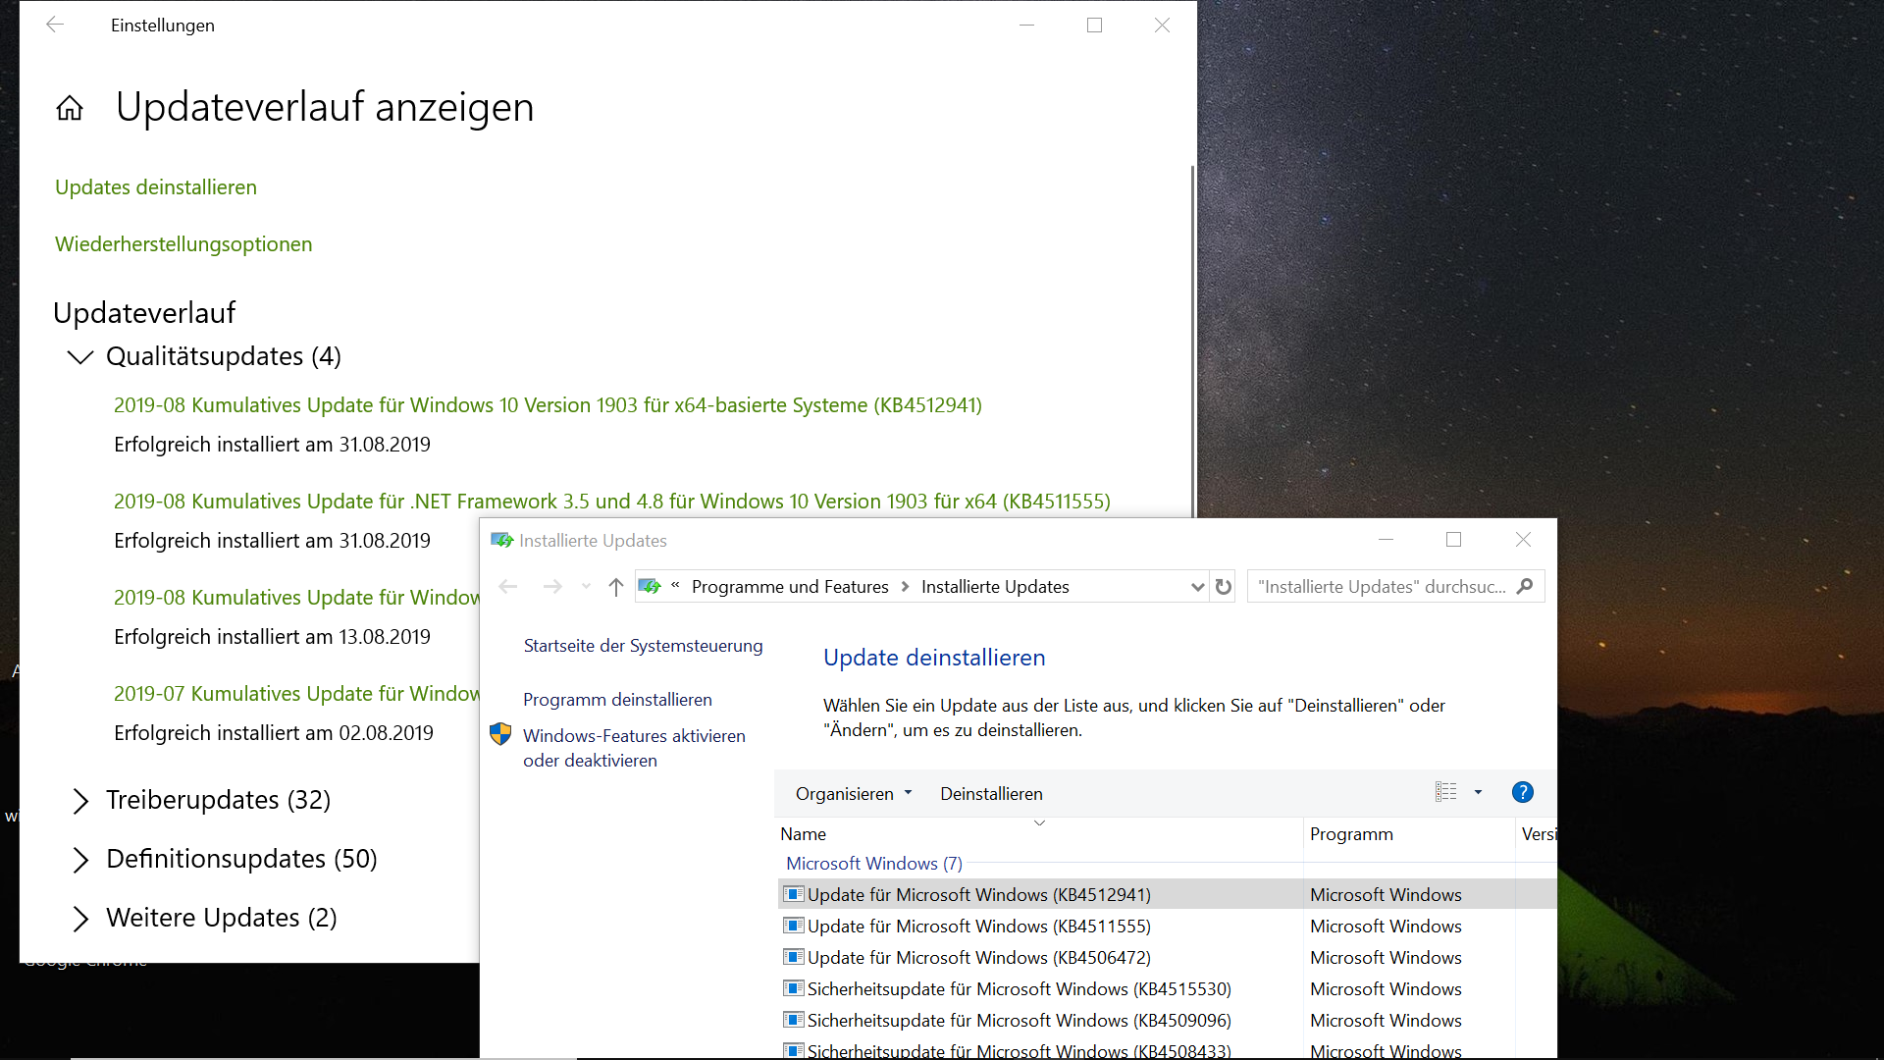Collapse the Qualitätsupdates section

point(80,357)
